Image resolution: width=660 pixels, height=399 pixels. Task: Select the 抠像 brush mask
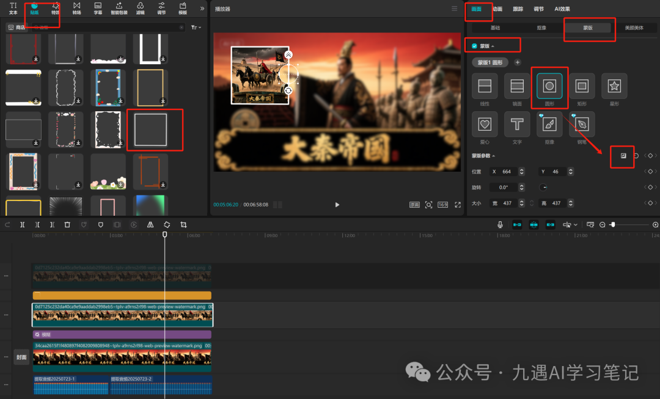click(x=549, y=124)
